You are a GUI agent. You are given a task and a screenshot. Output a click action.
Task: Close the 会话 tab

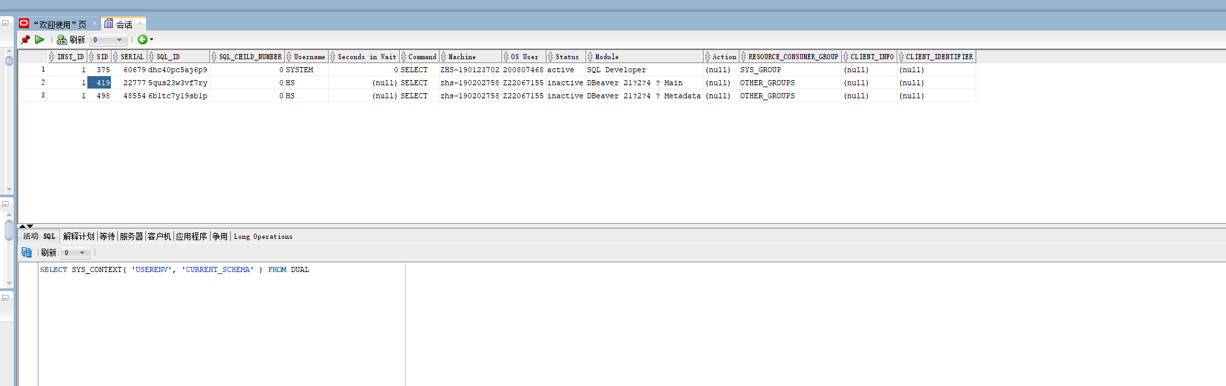coord(140,23)
